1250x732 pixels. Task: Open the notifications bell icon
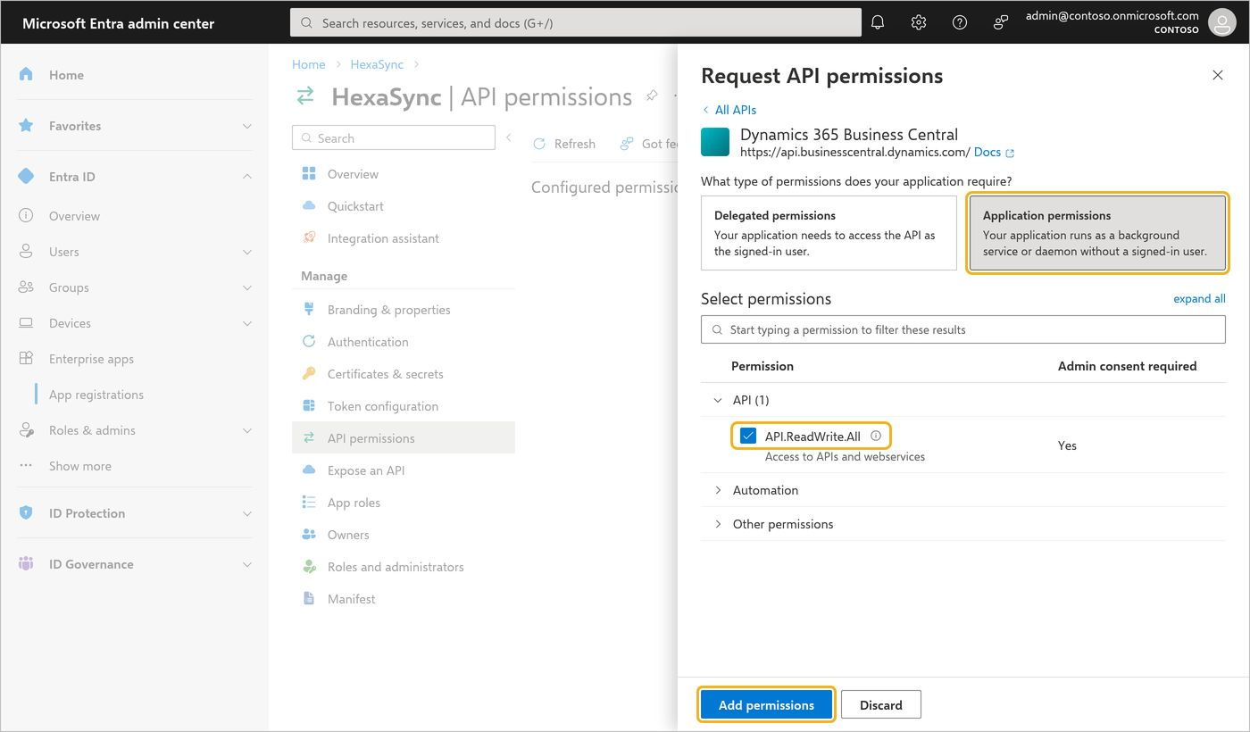pyautogui.click(x=878, y=22)
